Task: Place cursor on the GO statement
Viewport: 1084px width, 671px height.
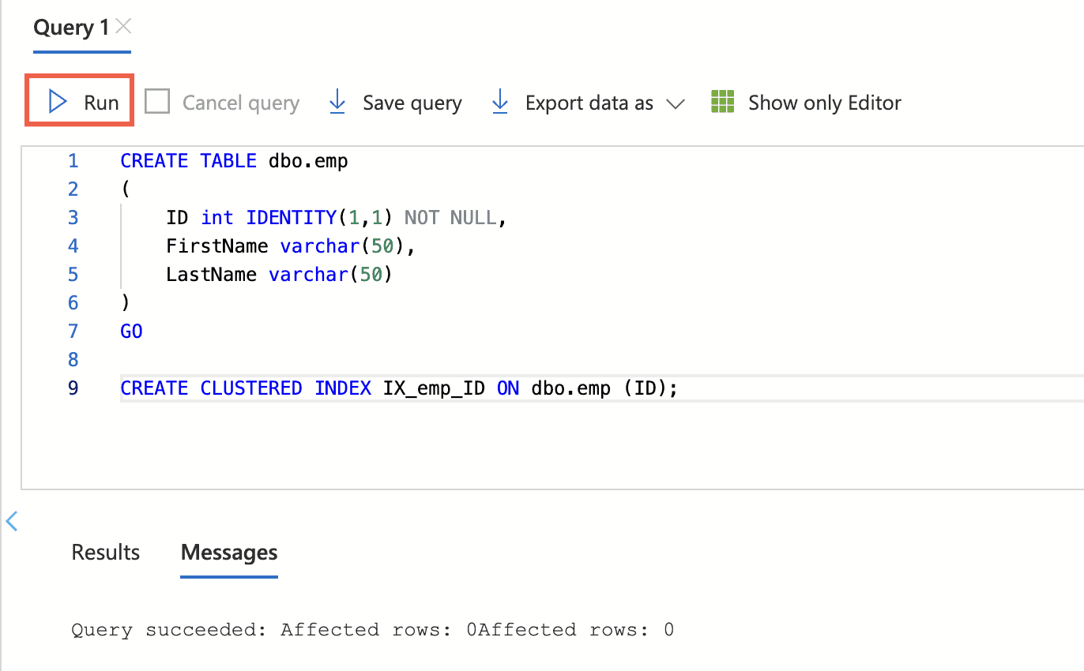Action: pos(131,332)
